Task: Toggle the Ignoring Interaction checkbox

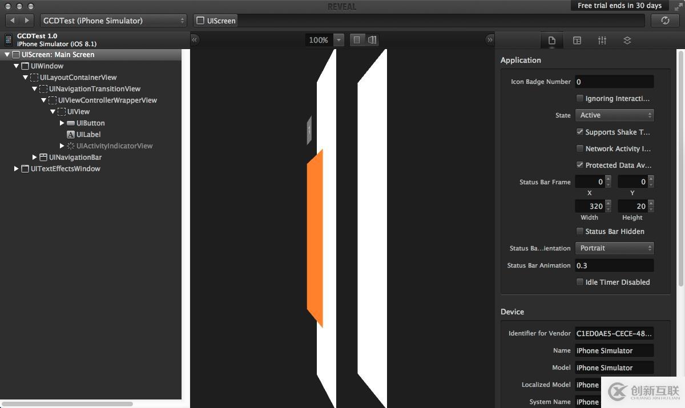Action: tap(580, 99)
